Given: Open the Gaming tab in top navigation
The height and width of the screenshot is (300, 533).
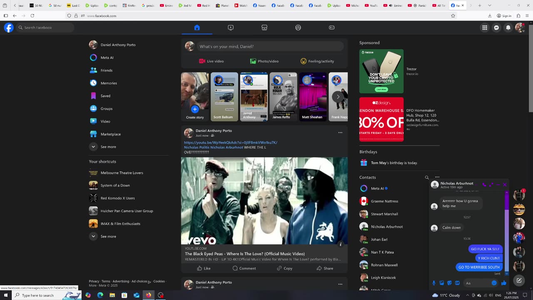Looking at the screenshot, I should (x=332, y=27).
